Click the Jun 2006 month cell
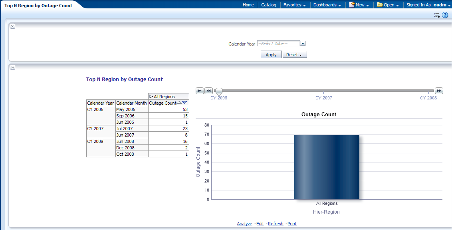Viewport: 452px width, 230px height. (132, 122)
